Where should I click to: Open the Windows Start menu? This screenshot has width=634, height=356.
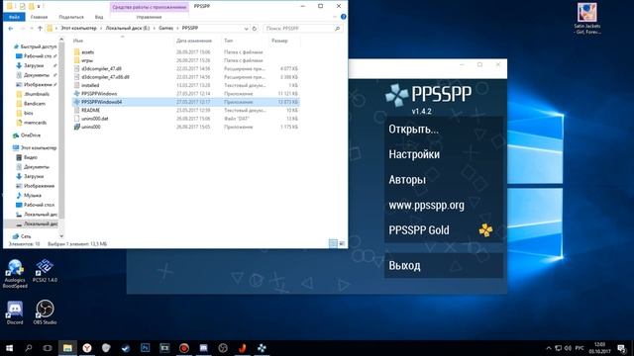point(9,348)
